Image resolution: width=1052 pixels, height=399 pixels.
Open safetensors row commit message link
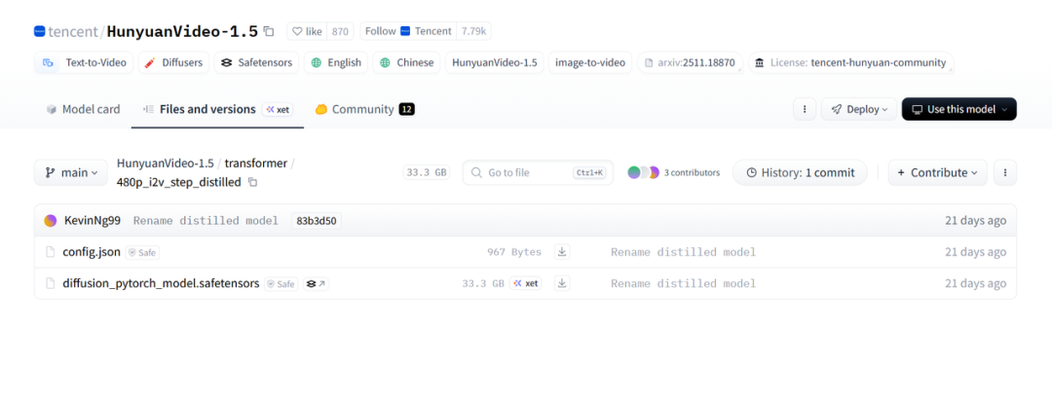(683, 283)
